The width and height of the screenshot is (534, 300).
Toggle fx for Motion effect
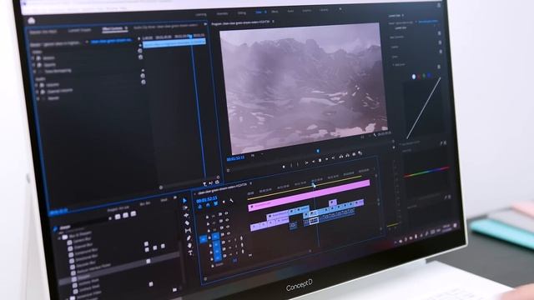pyautogui.click(x=39, y=58)
